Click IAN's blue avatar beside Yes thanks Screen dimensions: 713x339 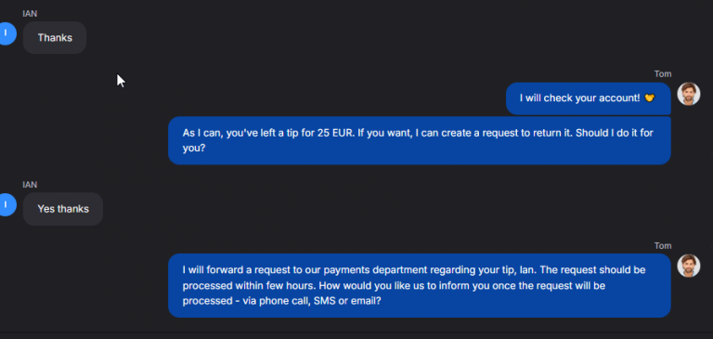(x=6, y=204)
